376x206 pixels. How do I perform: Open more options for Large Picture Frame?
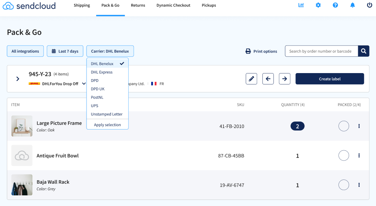[x=359, y=126]
